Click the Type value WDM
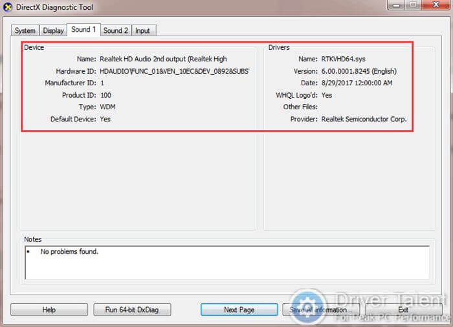 tap(107, 107)
